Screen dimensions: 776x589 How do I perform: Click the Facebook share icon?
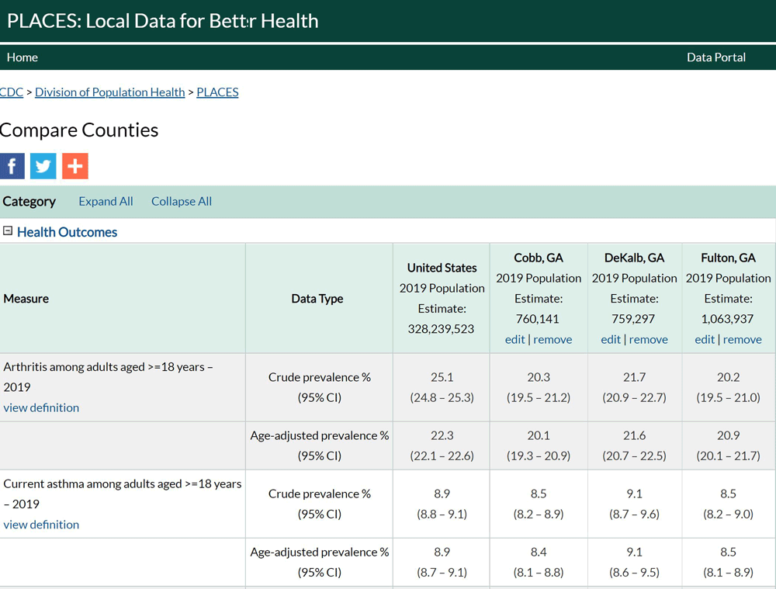(12, 165)
